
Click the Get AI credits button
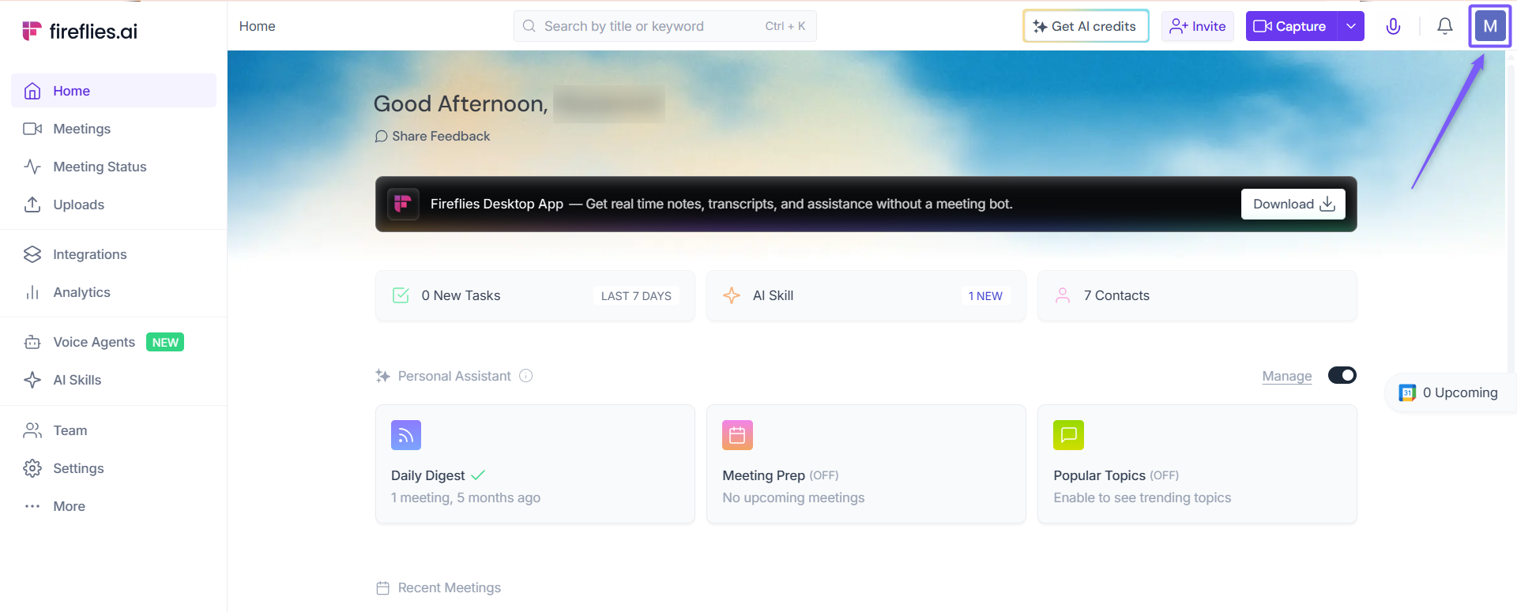[1086, 26]
